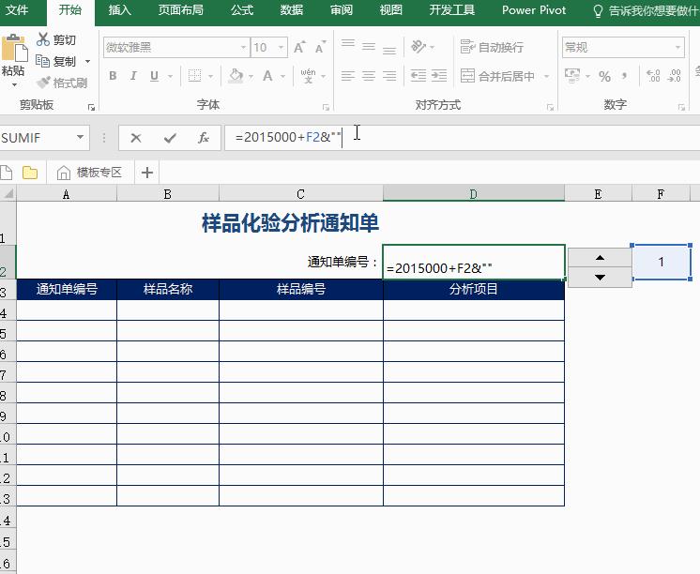
Task: Expand the Copy options arrow
Action: point(88,61)
